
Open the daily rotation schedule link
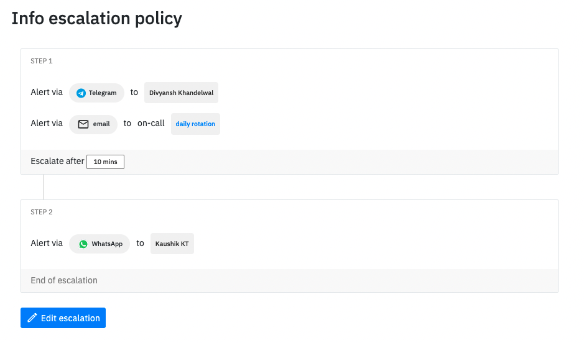(x=195, y=124)
